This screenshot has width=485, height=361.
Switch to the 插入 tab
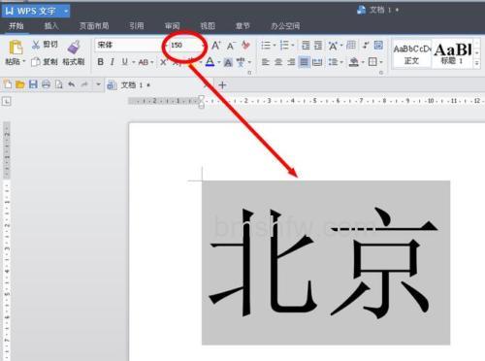51,26
